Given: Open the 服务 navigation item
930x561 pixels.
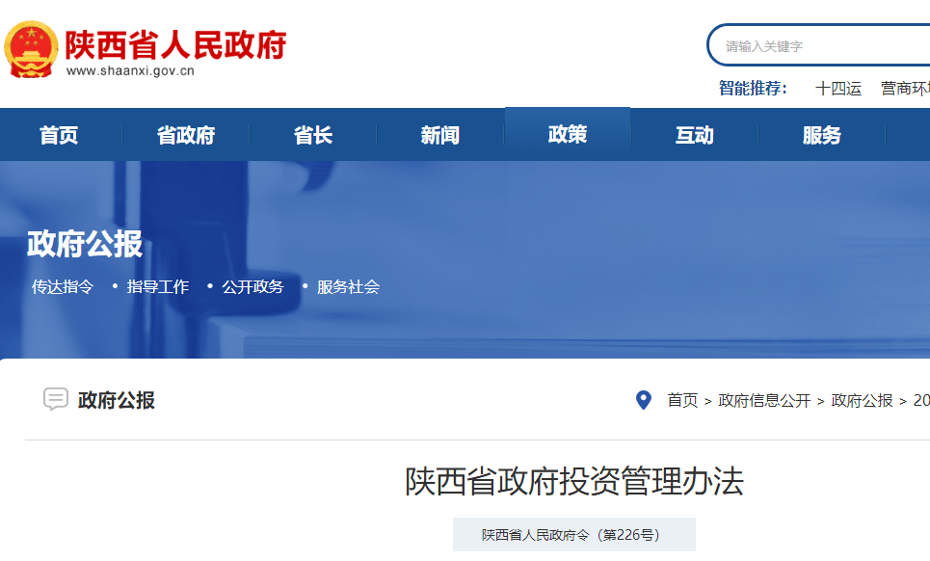Looking at the screenshot, I should (822, 136).
